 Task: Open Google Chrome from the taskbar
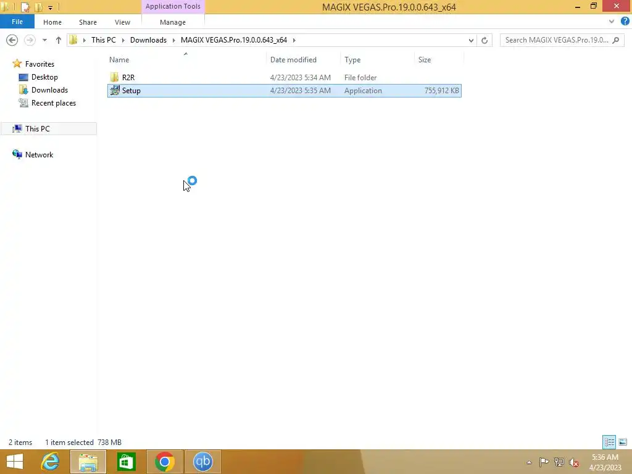pos(164,462)
